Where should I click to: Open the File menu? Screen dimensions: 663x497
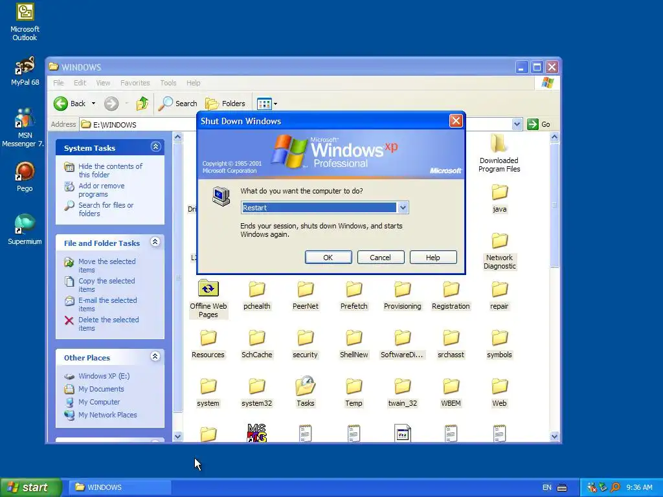[58, 83]
